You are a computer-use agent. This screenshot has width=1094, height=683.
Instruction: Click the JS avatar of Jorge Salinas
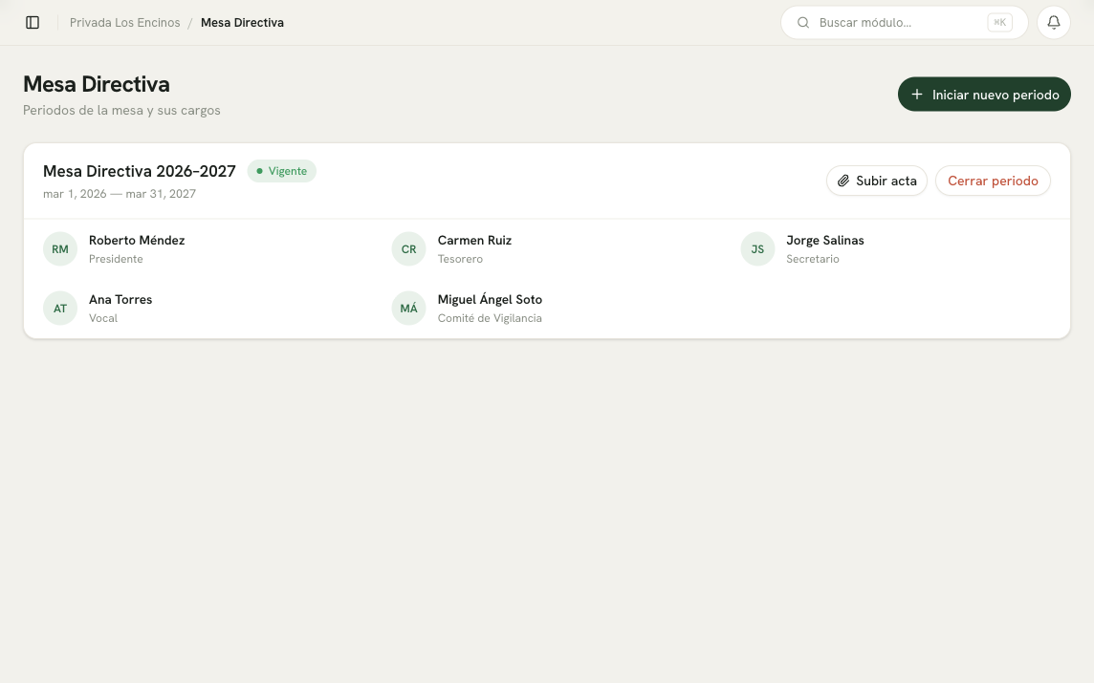pyautogui.click(x=757, y=248)
